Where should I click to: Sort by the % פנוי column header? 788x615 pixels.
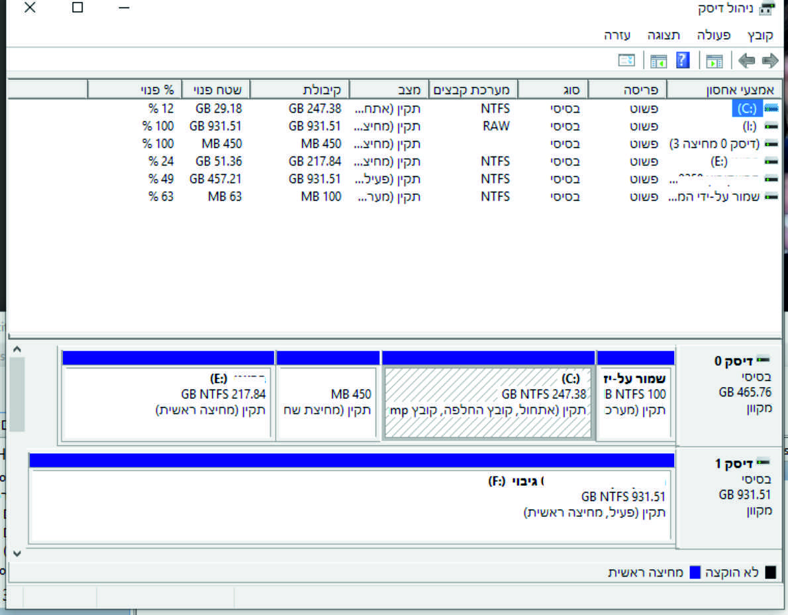pyautogui.click(x=134, y=89)
